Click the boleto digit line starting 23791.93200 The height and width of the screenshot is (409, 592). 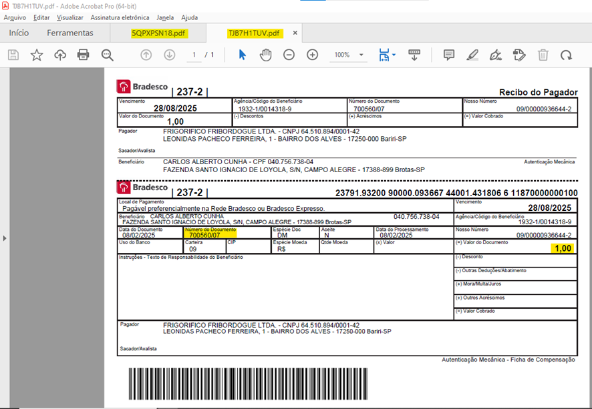pyautogui.click(x=456, y=193)
